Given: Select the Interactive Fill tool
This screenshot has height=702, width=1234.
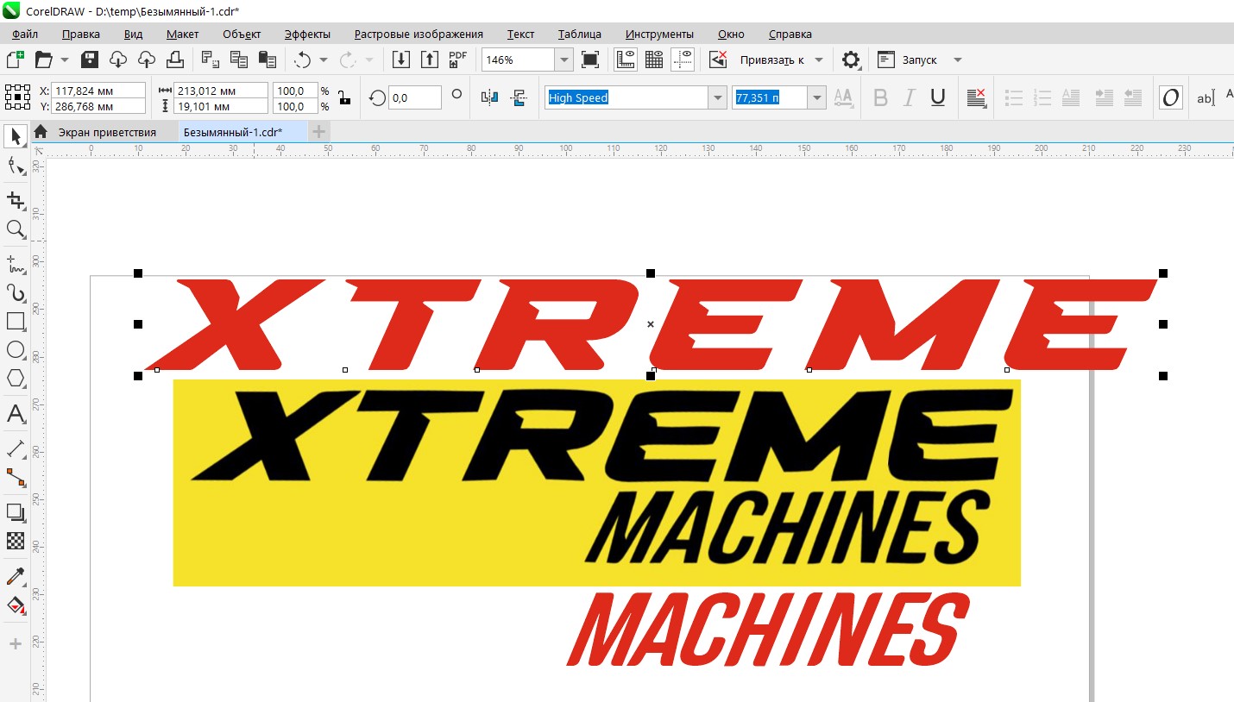Looking at the screenshot, I should (16, 605).
